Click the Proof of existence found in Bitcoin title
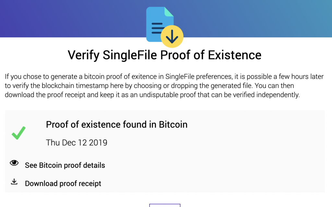The height and width of the screenshot is (207, 332). click(117, 124)
